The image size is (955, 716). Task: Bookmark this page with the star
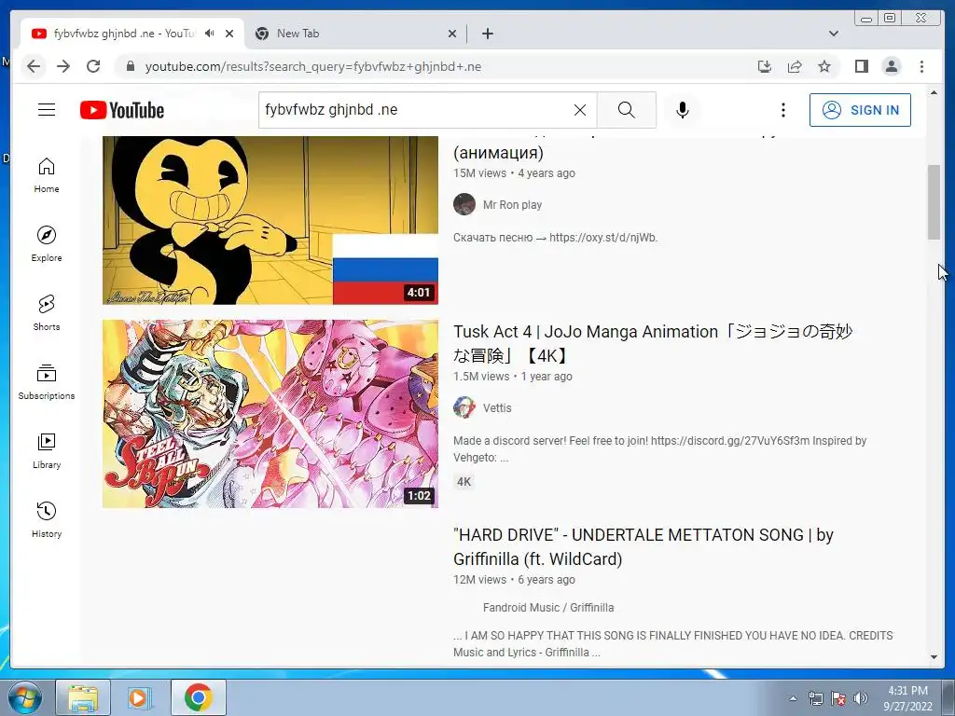(824, 66)
